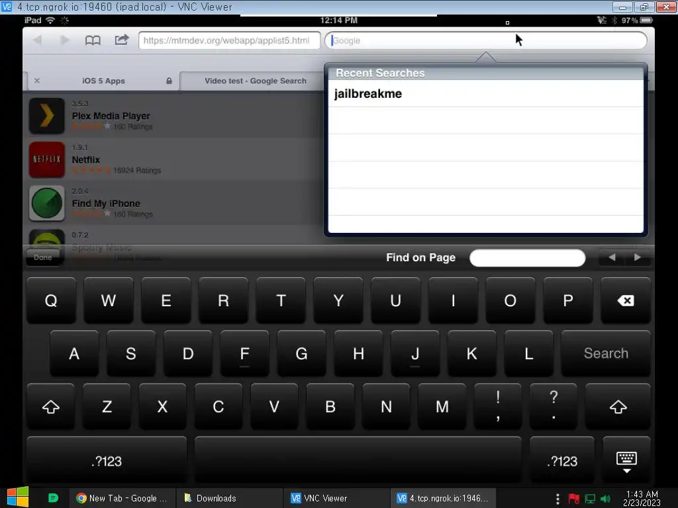
Task: Go to next find result arrow
Action: [x=638, y=257]
